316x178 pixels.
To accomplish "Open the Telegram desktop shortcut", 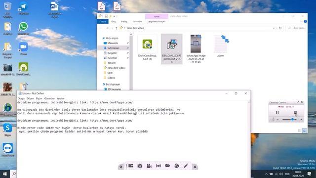I will [23, 8].
